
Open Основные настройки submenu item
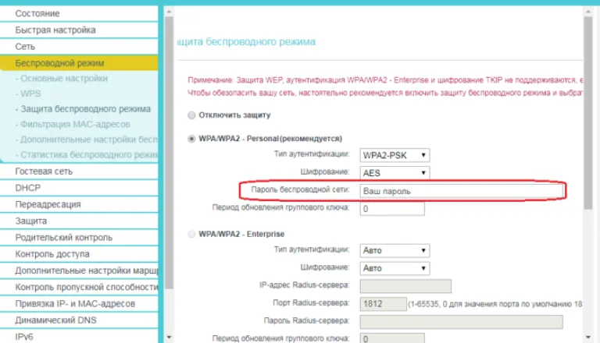tap(63, 78)
